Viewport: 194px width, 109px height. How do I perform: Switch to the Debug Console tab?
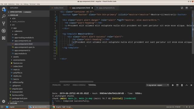(79, 85)
